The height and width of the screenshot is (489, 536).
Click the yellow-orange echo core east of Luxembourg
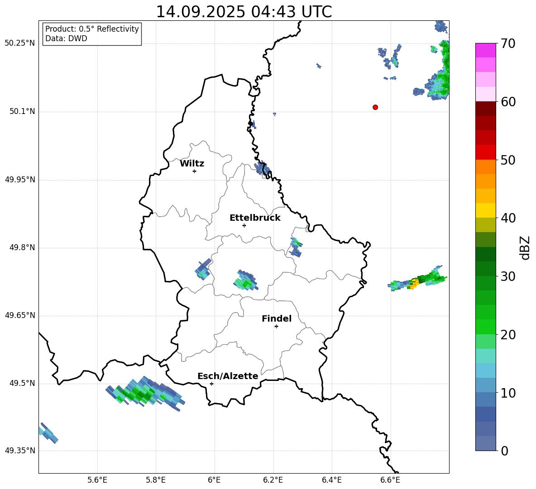pyautogui.click(x=415, y=284)
